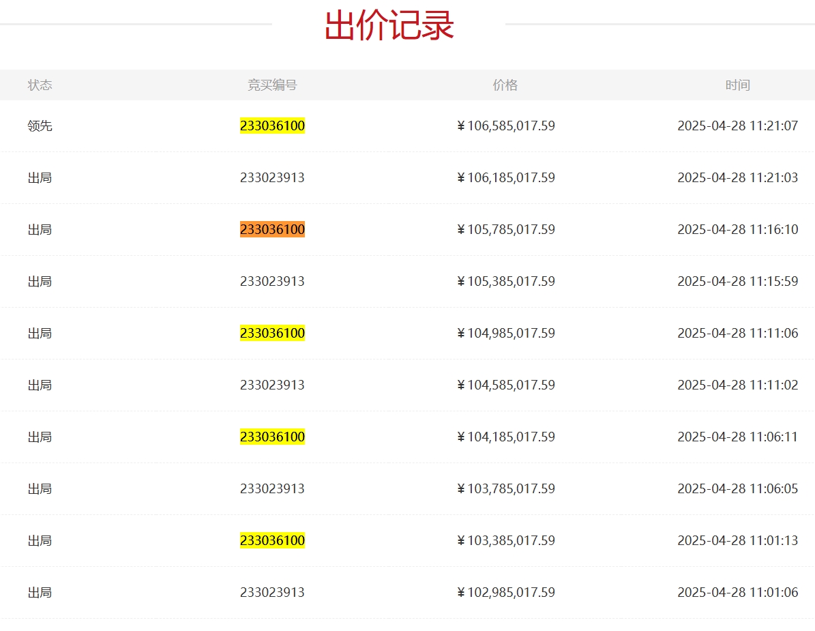
Task: Select 出局 in the 11:01:13 row
Action: click(x=40, y=540)
